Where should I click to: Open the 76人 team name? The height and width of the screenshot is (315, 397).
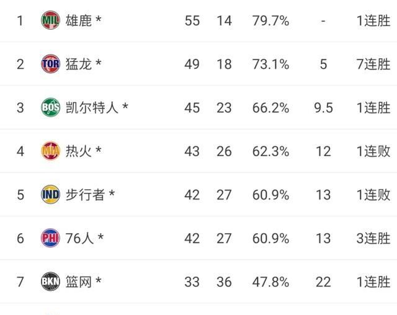coord(79,238)
